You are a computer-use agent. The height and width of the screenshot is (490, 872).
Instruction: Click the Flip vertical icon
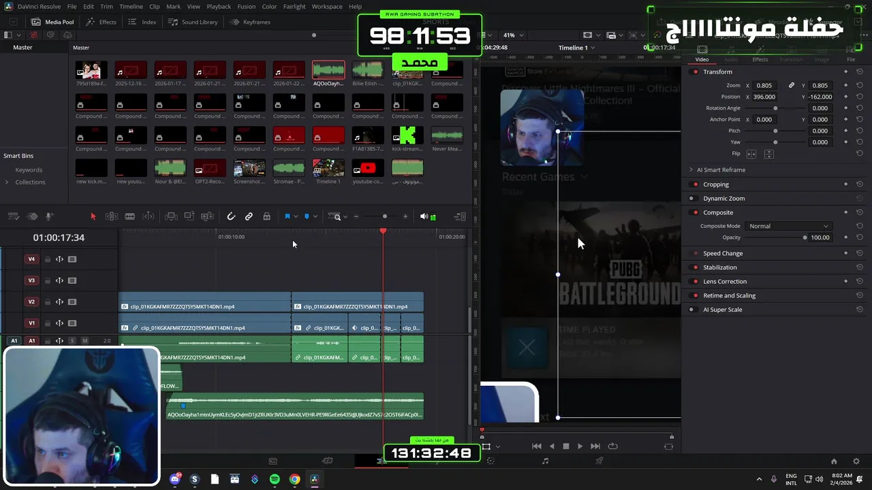tap(768, 154)
